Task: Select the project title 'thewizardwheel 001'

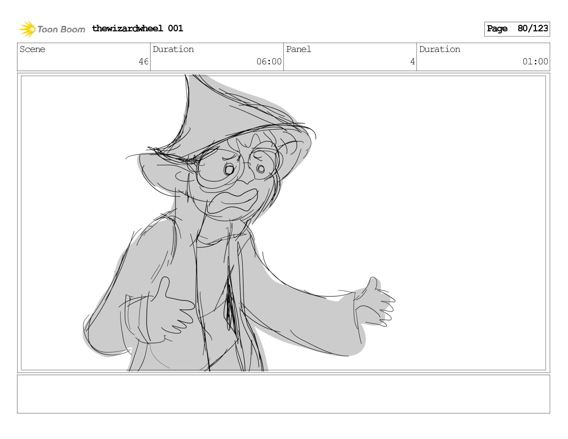Action: pyautogui.click(x=137, y=29)
